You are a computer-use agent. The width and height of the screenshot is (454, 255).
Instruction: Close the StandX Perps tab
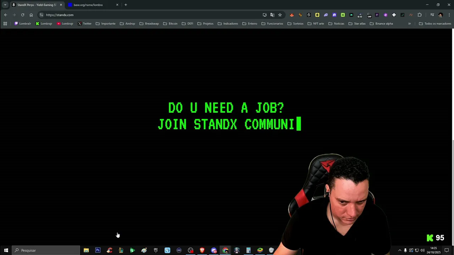[x=61, y=5]
